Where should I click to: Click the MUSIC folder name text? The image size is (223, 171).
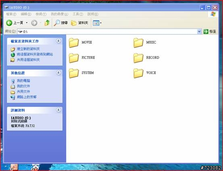tap(151, 42)
